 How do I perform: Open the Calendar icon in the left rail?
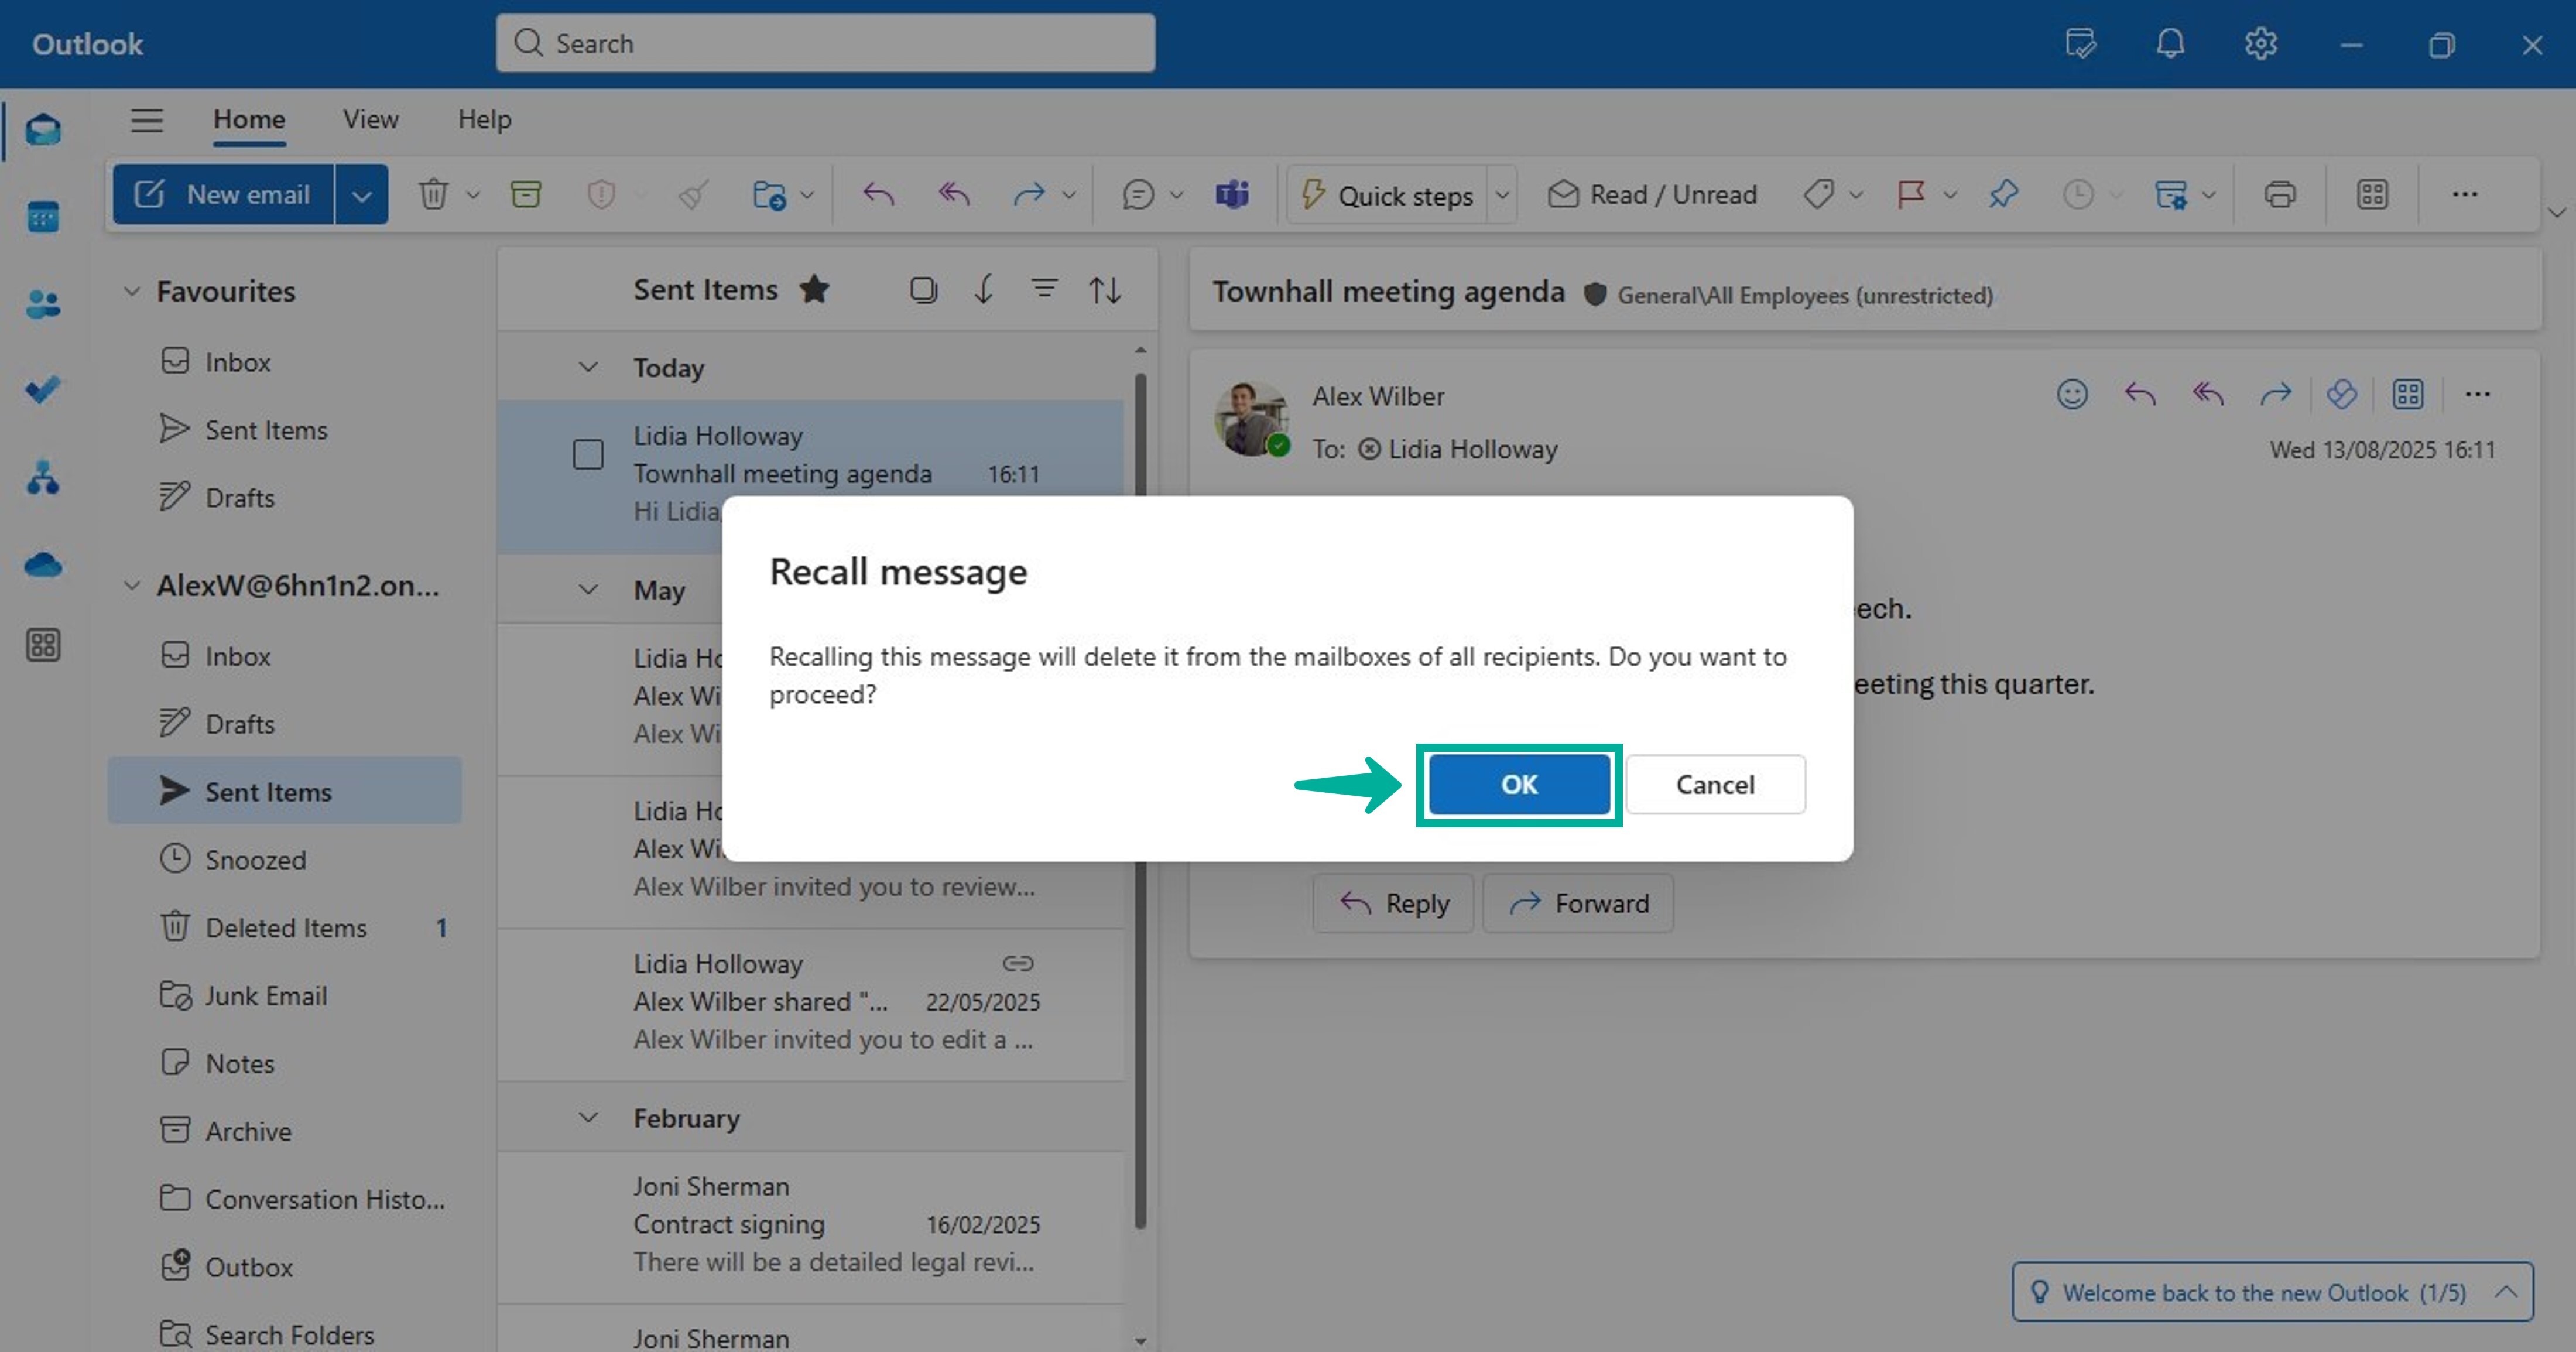[x=42, y=216]
